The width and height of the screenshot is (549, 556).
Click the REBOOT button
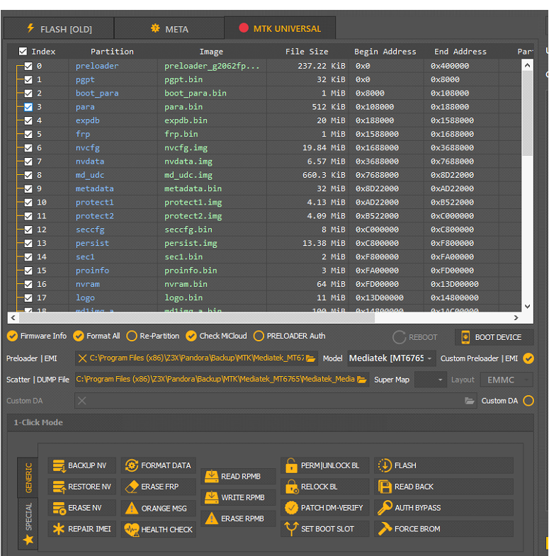415,337
